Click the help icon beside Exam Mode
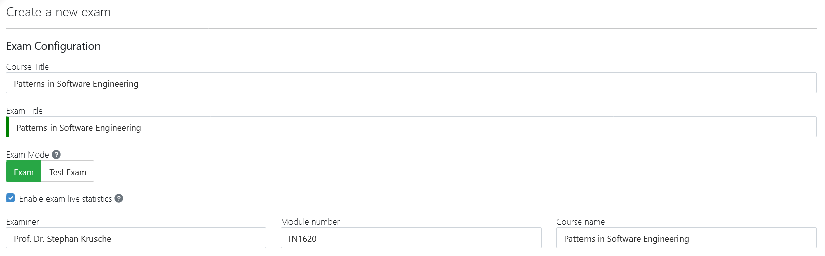 coord(56,155)
